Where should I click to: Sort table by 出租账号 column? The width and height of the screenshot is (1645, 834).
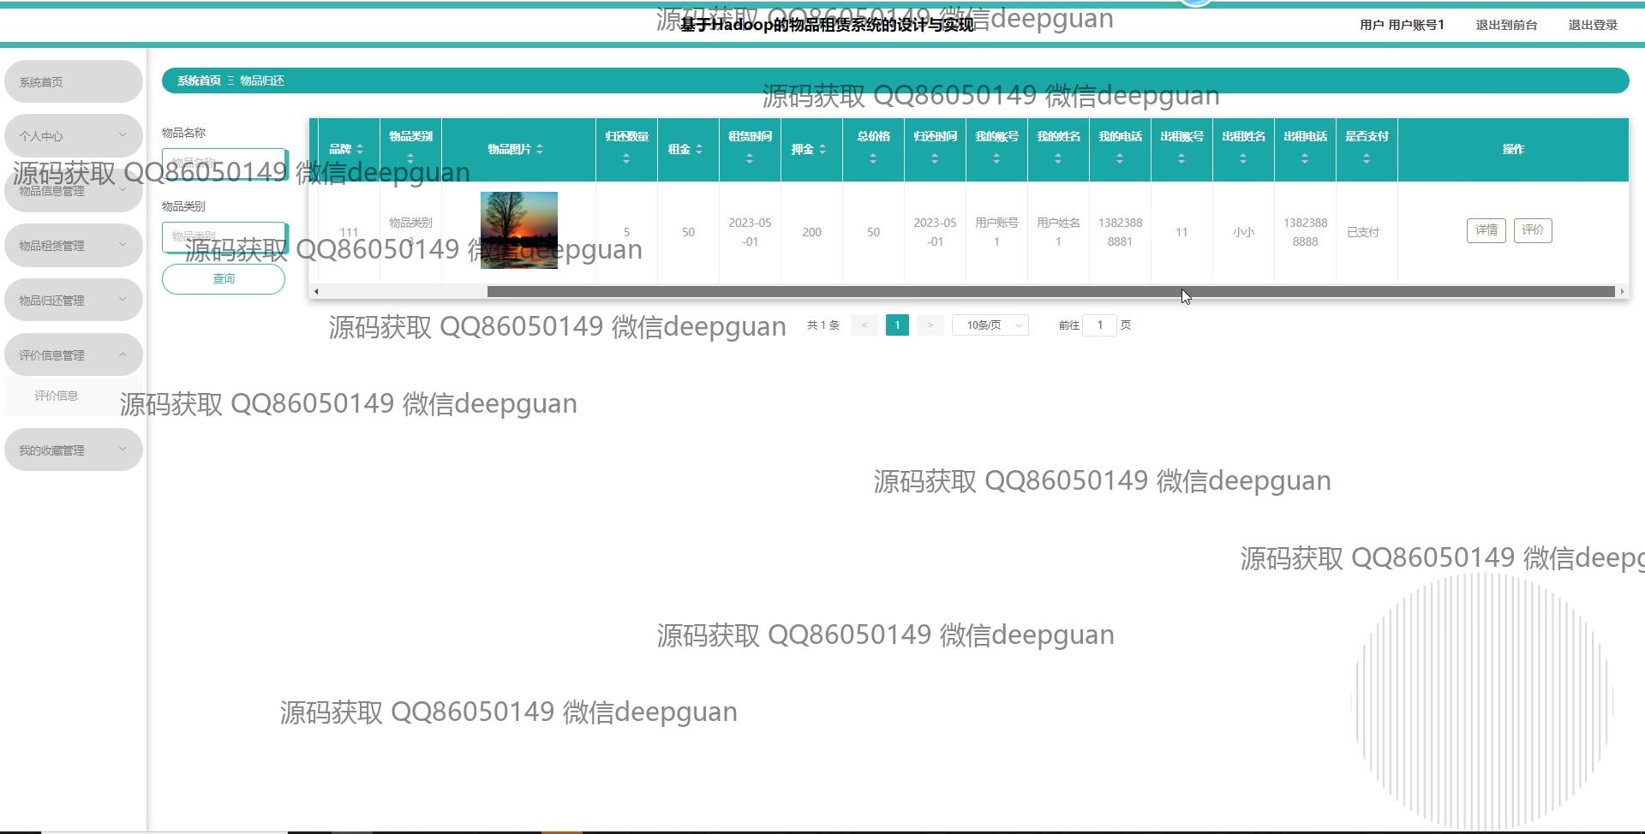(1181, 158)
